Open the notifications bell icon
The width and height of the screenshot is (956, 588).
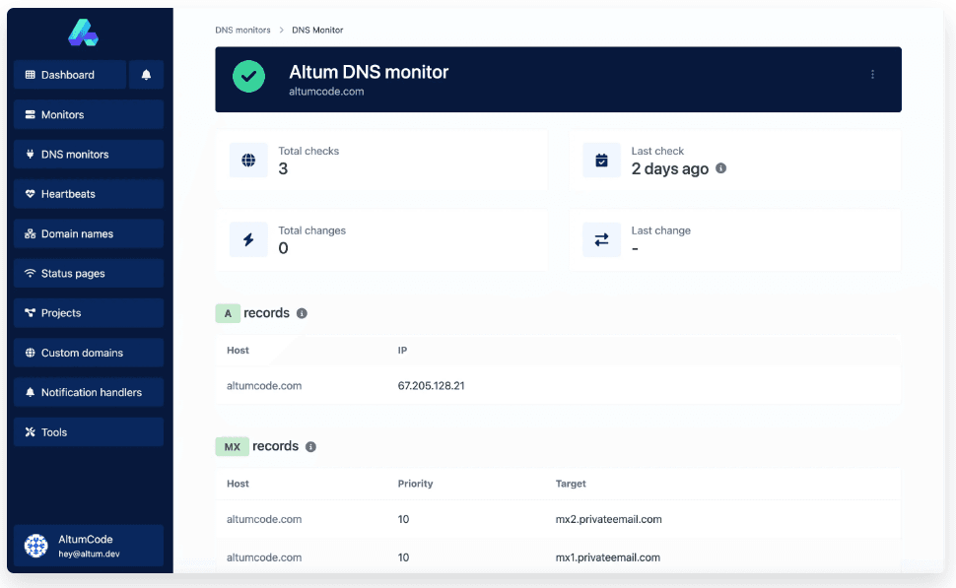(147, 75)
